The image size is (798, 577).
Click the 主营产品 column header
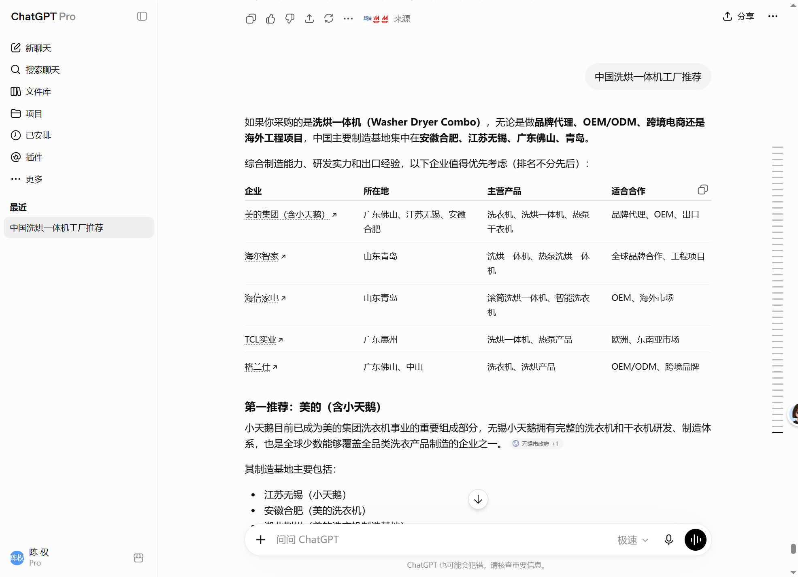pos(504,191)
